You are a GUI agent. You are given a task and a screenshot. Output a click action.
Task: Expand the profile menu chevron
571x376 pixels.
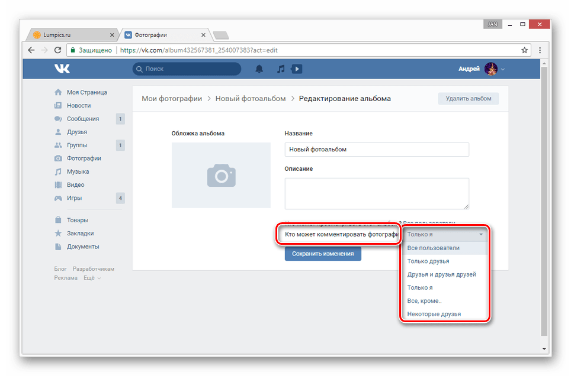click(x=503, y=69)
